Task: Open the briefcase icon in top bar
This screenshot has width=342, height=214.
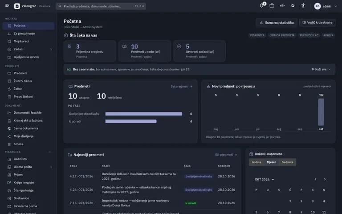Action: 272,6
